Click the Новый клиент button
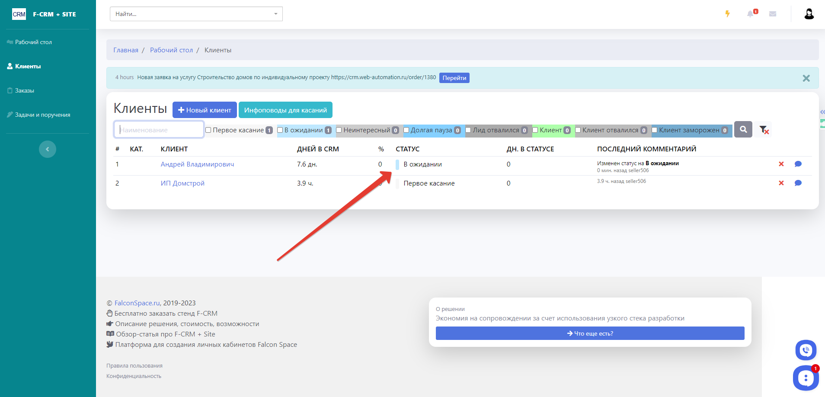 click(x=205, y=110)
